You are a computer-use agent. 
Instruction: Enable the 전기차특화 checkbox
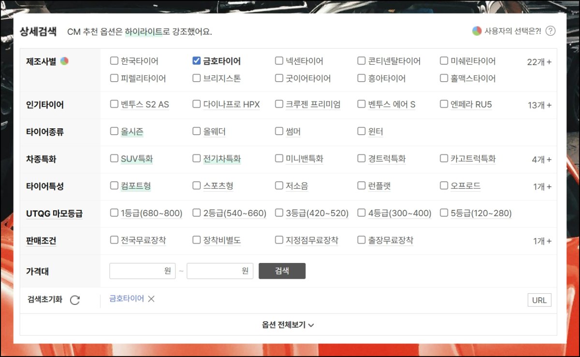(x=196, y=158)
